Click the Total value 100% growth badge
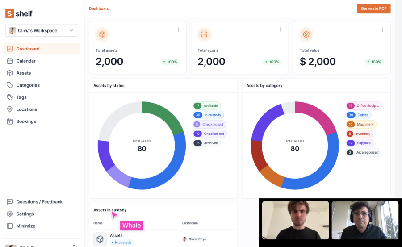 tap(374, 62)
